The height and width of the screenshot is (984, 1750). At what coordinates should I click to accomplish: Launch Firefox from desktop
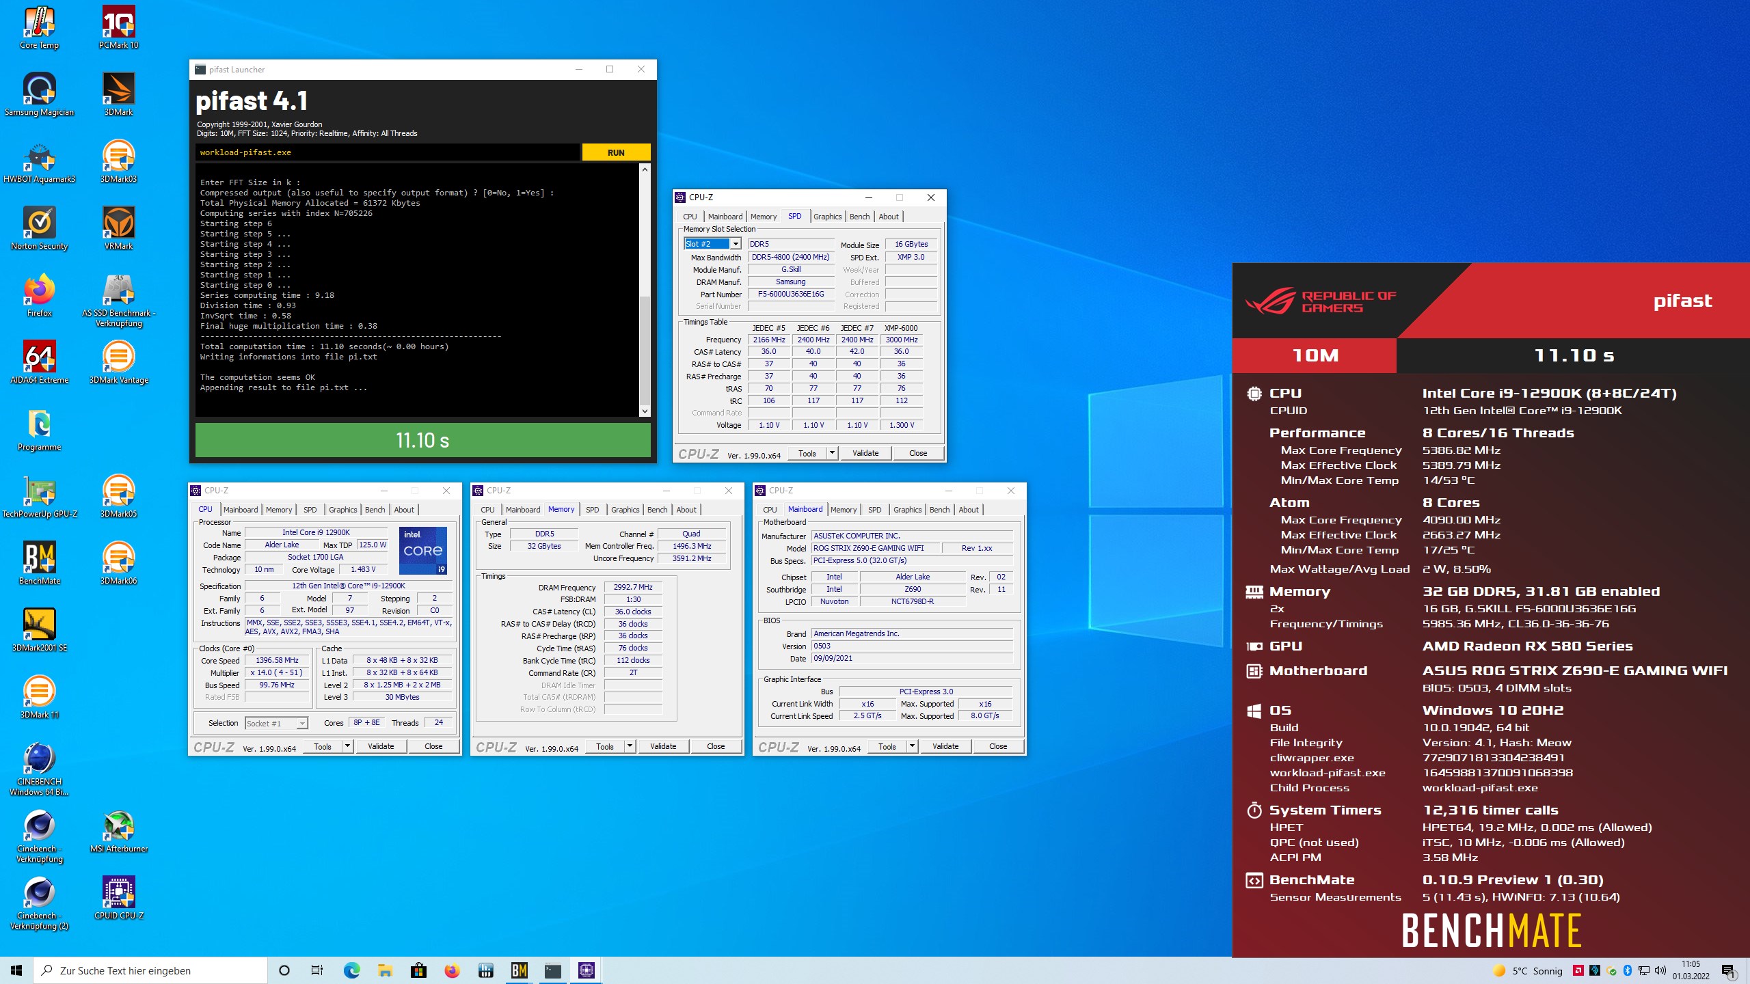pos(39,295)
